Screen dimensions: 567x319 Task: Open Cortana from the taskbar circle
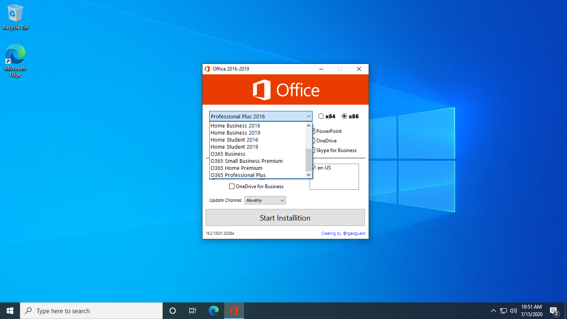(x=173, y=311)
